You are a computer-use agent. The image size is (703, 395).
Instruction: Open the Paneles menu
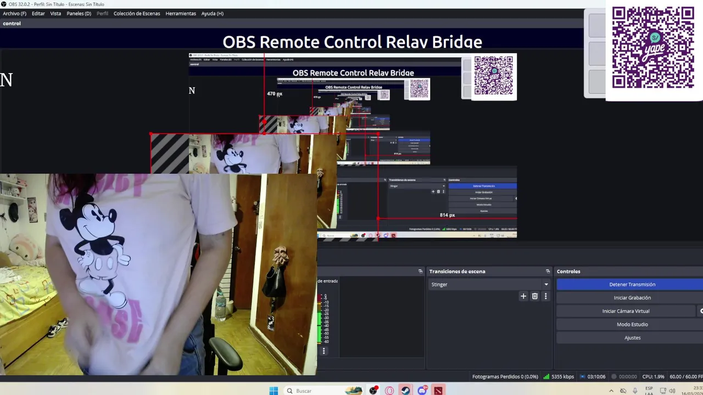point(79,13)
